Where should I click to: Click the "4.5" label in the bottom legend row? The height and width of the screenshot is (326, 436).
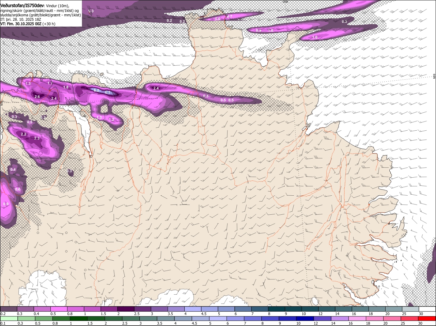[194, 323]
